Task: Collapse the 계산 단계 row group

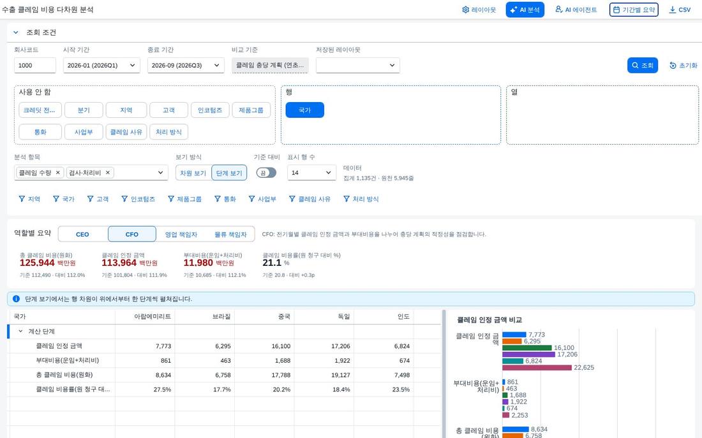Action: tap(20, 332)
